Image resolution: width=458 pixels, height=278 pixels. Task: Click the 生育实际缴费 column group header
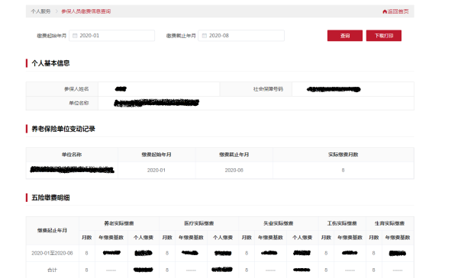point(389,223)
